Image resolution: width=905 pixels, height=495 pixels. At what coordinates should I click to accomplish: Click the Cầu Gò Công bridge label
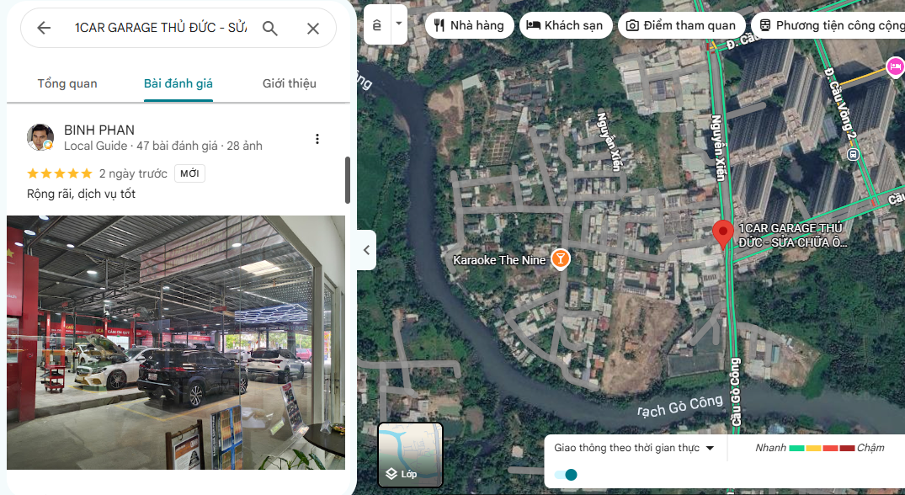(x=735, y=392)
